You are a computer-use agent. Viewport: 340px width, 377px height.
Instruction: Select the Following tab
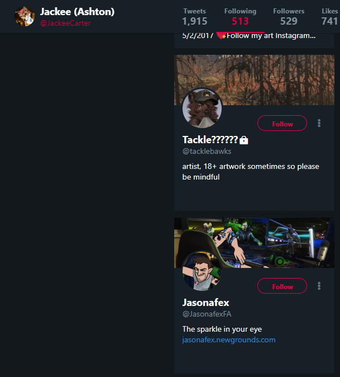pyautogui.click(x=240, y=17)
